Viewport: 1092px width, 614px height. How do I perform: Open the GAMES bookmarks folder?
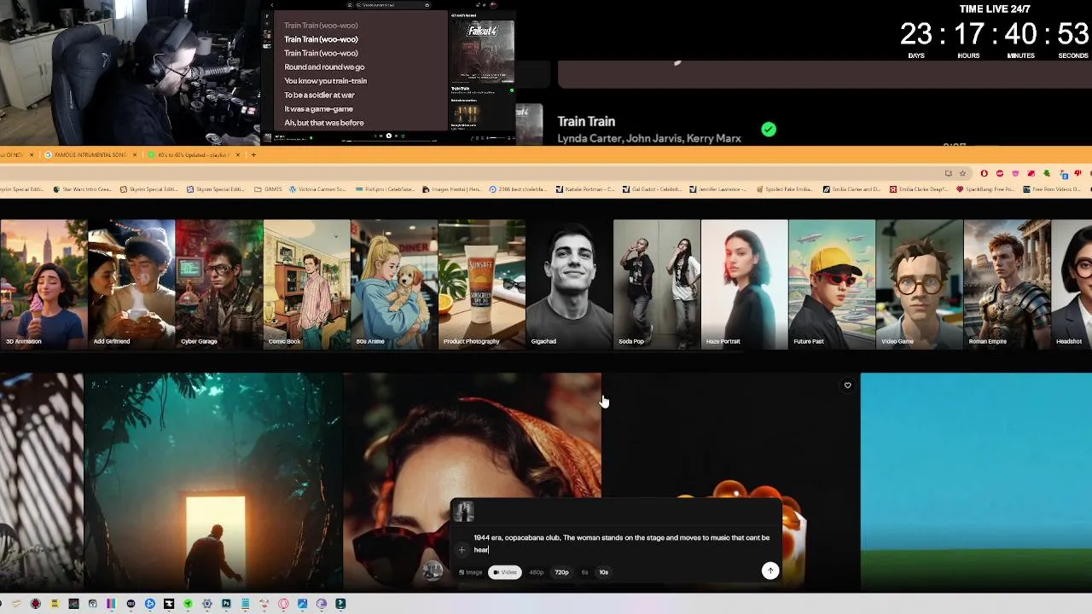point(268,189)
